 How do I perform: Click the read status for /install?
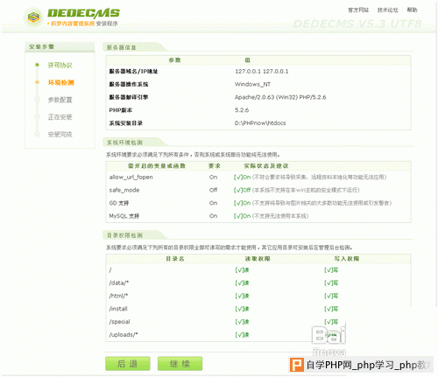click(x=242, y=309)
